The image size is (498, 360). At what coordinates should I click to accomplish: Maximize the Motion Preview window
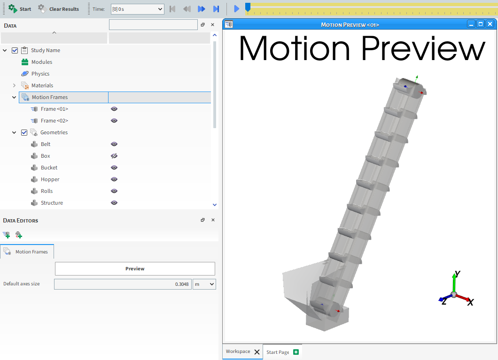481,24
